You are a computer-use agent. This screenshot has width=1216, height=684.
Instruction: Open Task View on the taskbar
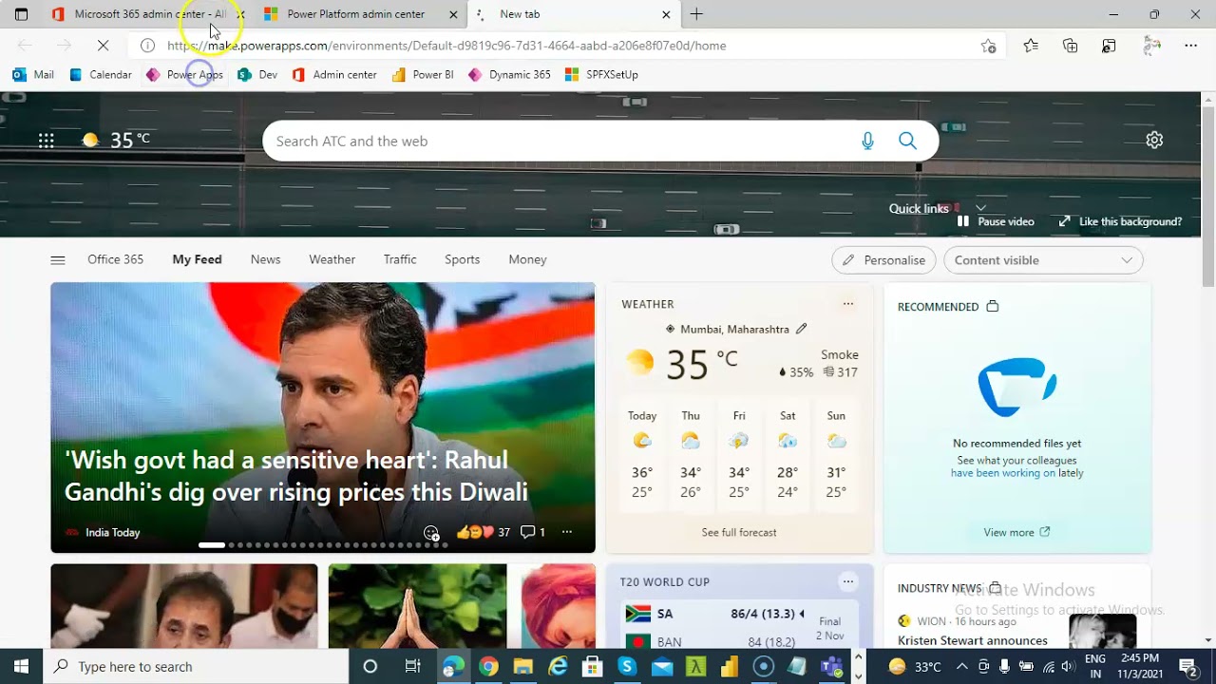coord(412,666)
